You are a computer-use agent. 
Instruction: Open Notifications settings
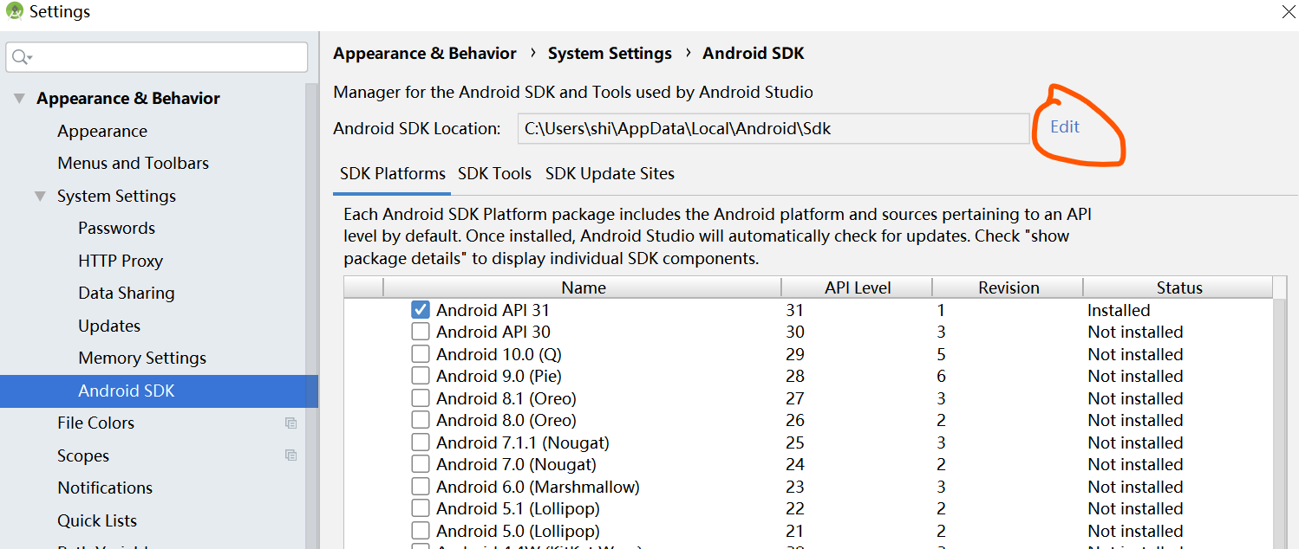pos(105,488)
